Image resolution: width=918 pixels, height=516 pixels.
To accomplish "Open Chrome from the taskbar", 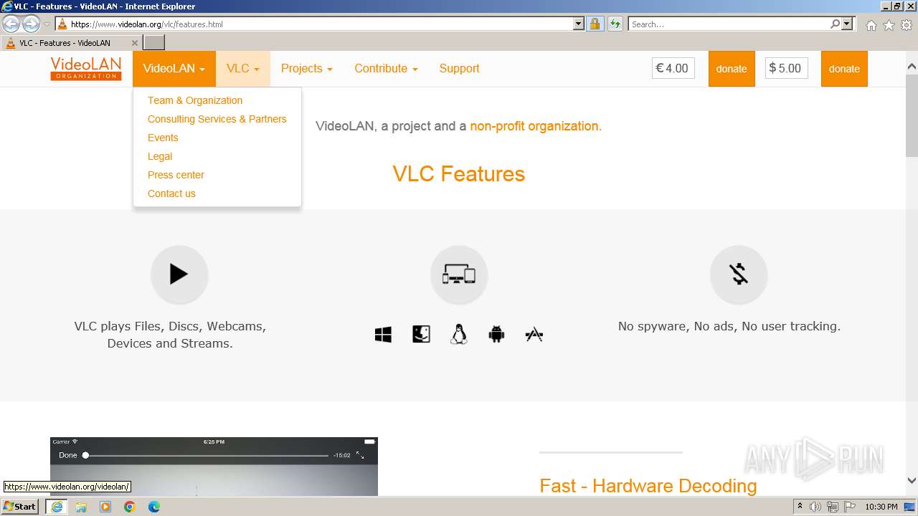I will point(130,507).
